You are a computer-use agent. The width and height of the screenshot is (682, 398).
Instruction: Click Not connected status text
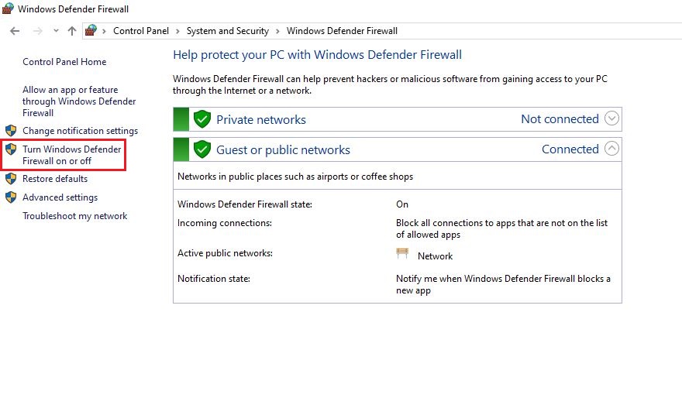(560, 119)
